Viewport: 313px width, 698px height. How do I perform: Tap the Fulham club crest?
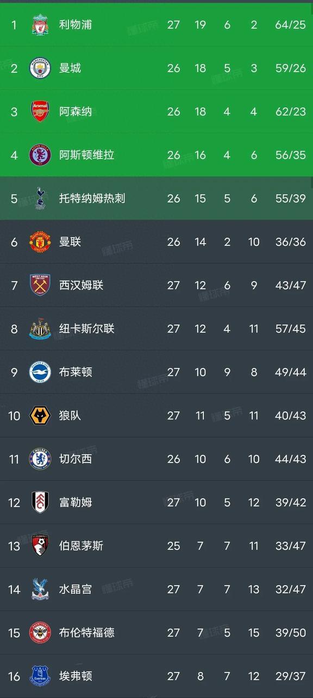coord(40,502)
